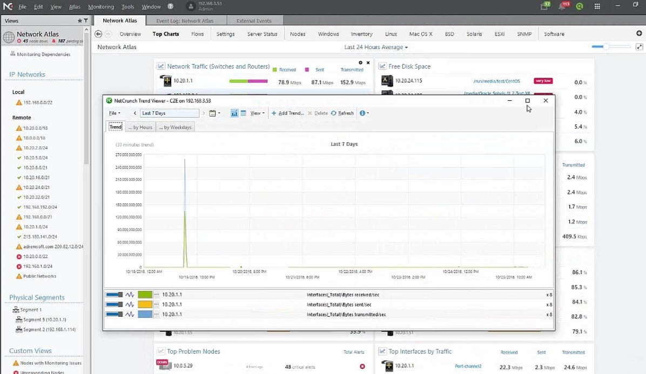Click Delete in Trend Viewer toolbar
Viewport: 646px width, 374px height.
click(x=318, y=113)
